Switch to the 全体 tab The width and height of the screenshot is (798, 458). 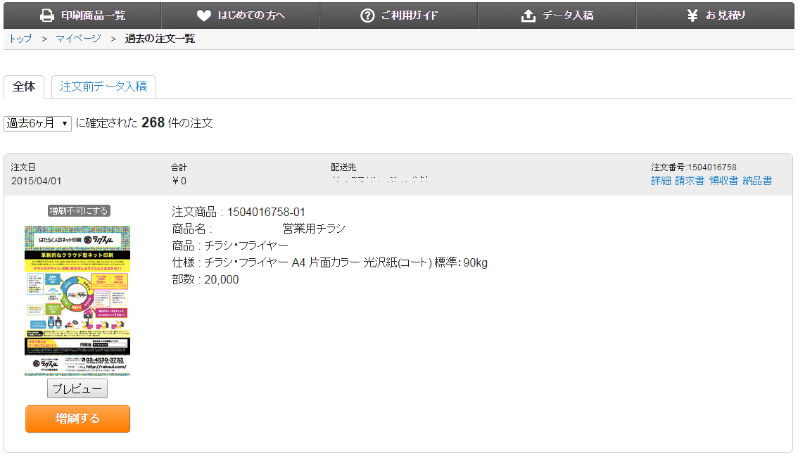(24, 87)
